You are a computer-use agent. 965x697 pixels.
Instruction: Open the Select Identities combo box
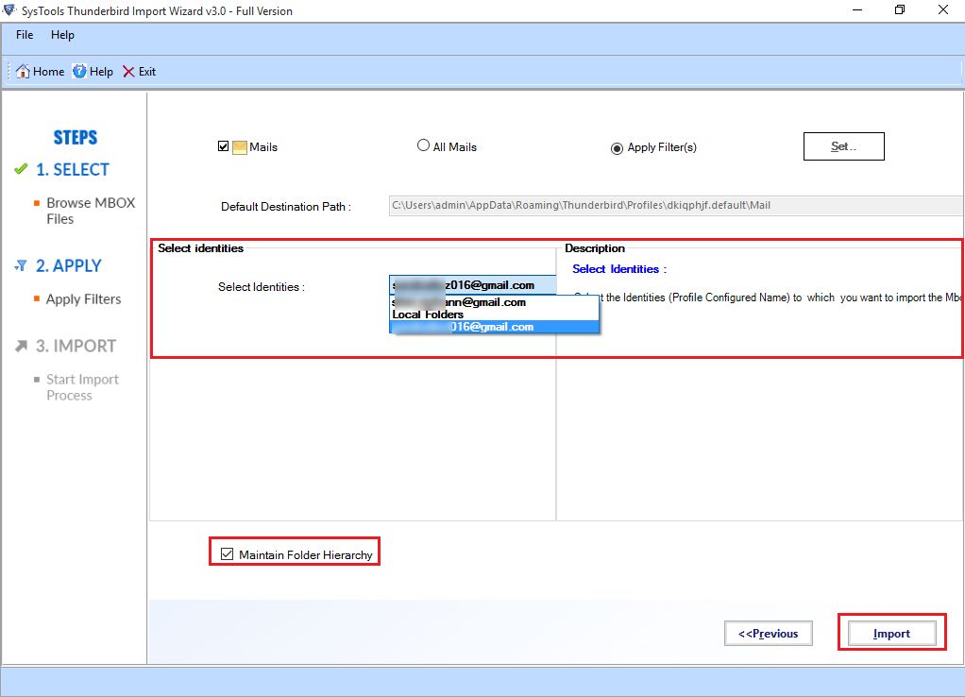[472, 285]
